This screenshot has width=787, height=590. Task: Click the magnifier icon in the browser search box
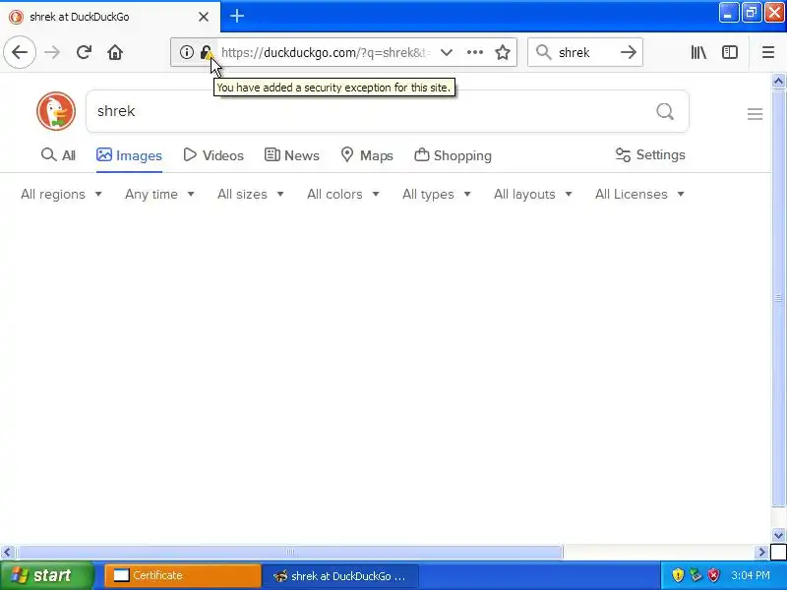(544, 52)
